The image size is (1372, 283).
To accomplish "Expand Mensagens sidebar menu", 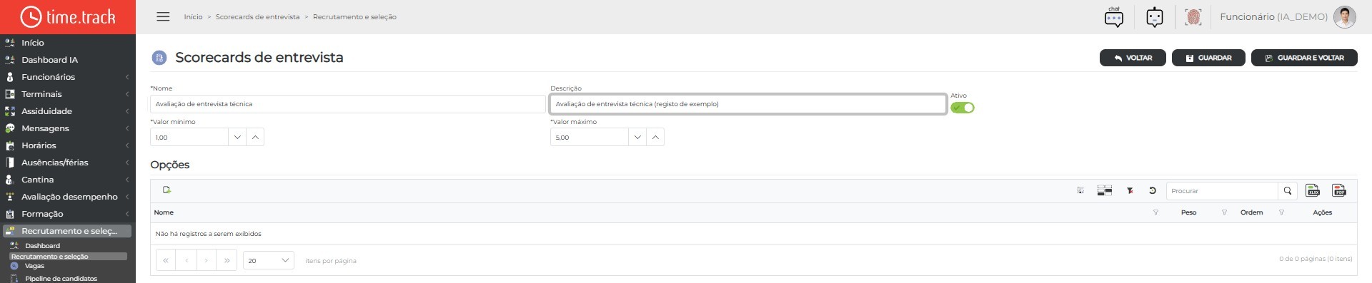I will pos(68,128).
